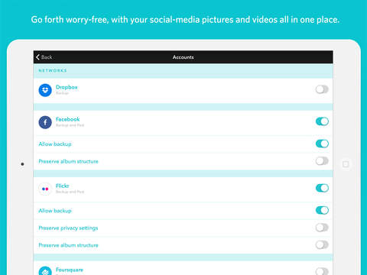Click the Dropbox logo icon
Screen dimensions: 367x275
tap(45, 90)
